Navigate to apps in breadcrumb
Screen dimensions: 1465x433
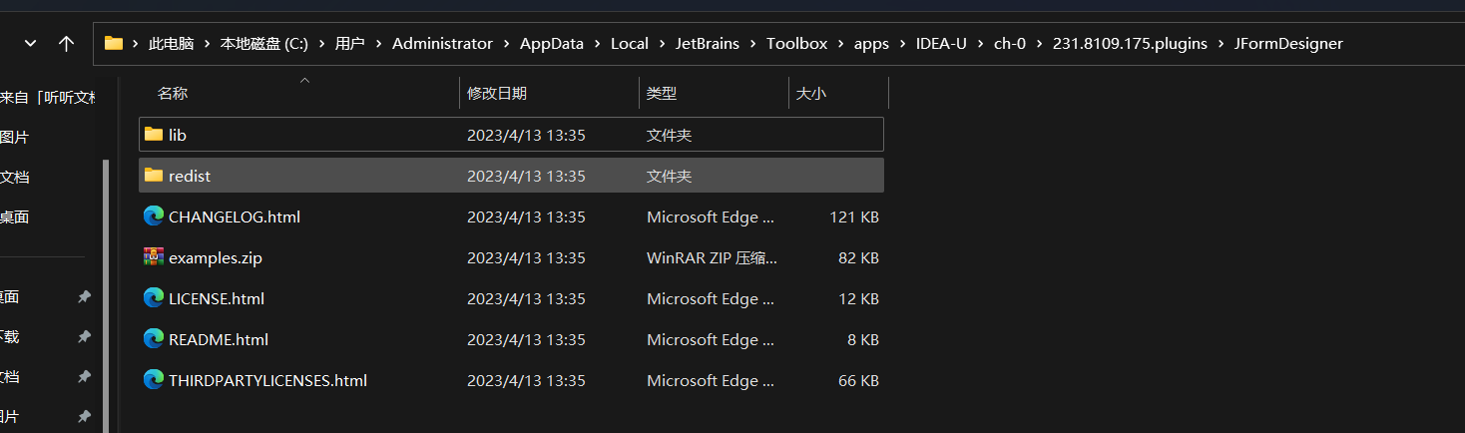[x=871, y=44]
